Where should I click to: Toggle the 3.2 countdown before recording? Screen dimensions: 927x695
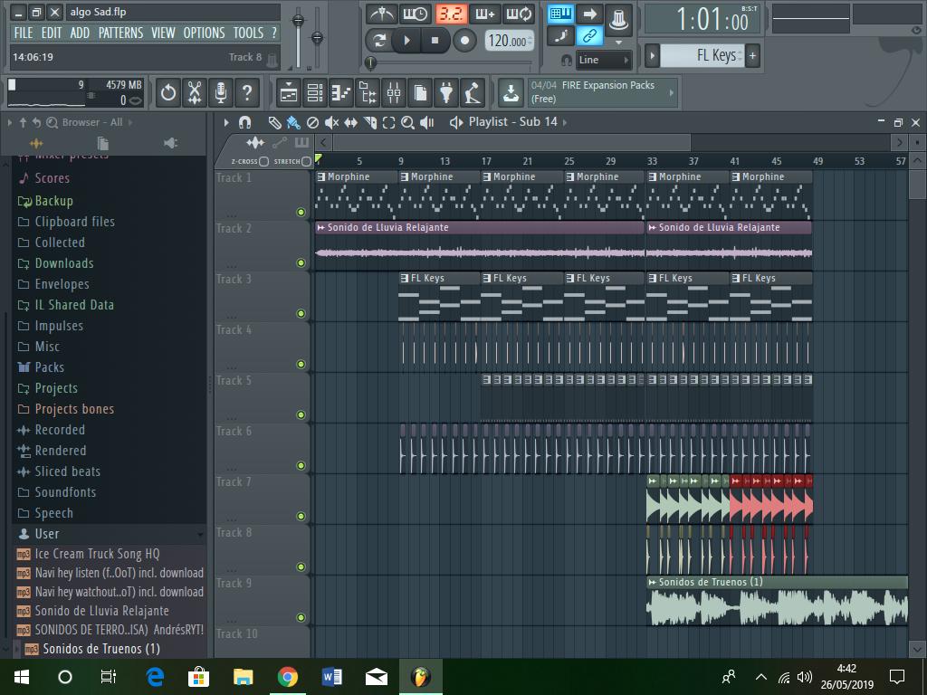451,13
